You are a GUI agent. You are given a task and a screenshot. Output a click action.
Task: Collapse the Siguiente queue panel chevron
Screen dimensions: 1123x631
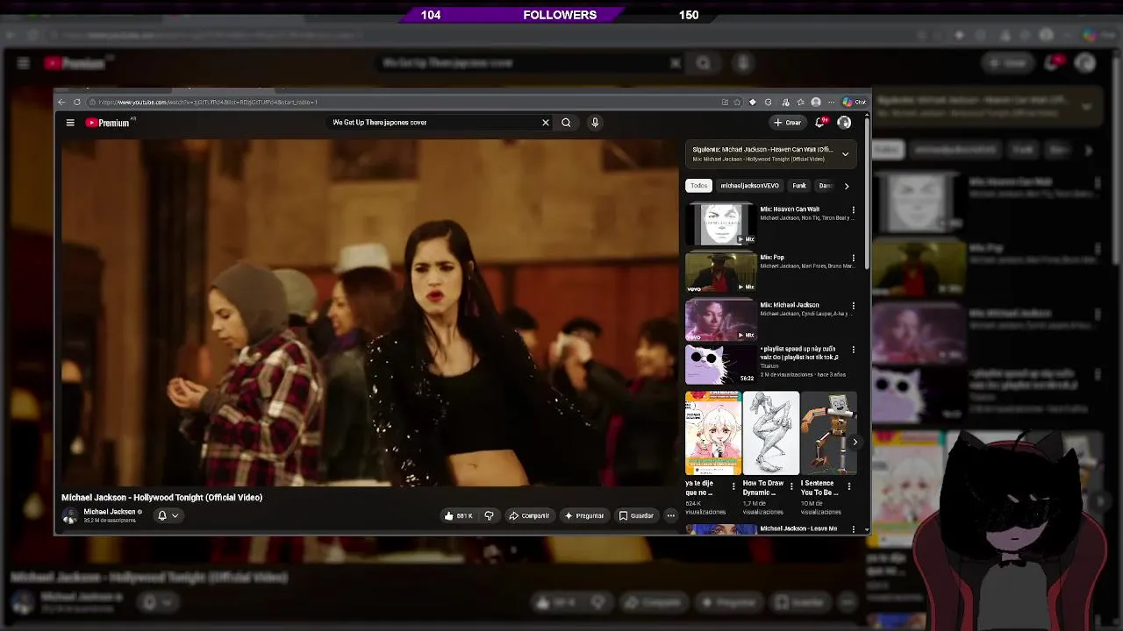[x=845, y=154]
